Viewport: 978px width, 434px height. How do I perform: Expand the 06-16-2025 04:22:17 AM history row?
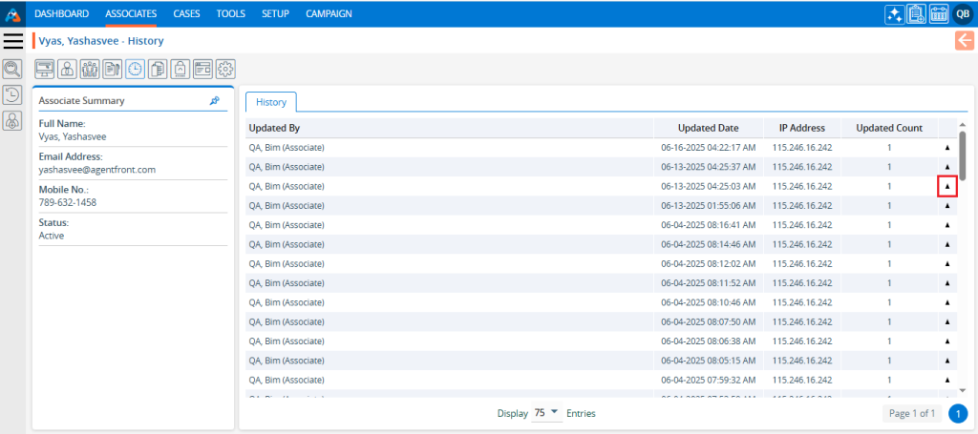(947, 148)
